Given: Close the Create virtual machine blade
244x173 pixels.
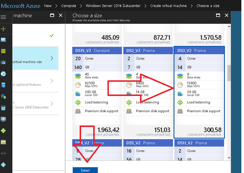Looking at the screenshot, I should coord(61,15).
